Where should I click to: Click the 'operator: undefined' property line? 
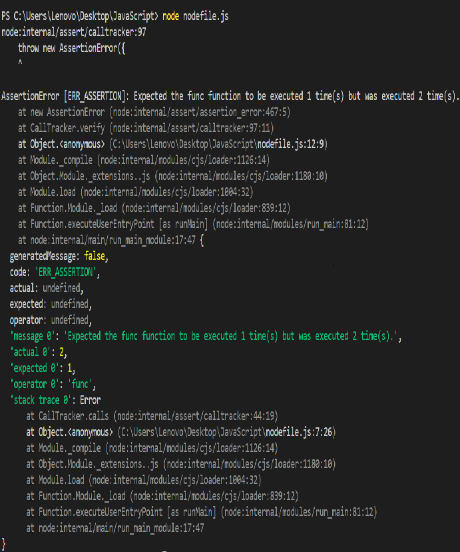(50, 320)
